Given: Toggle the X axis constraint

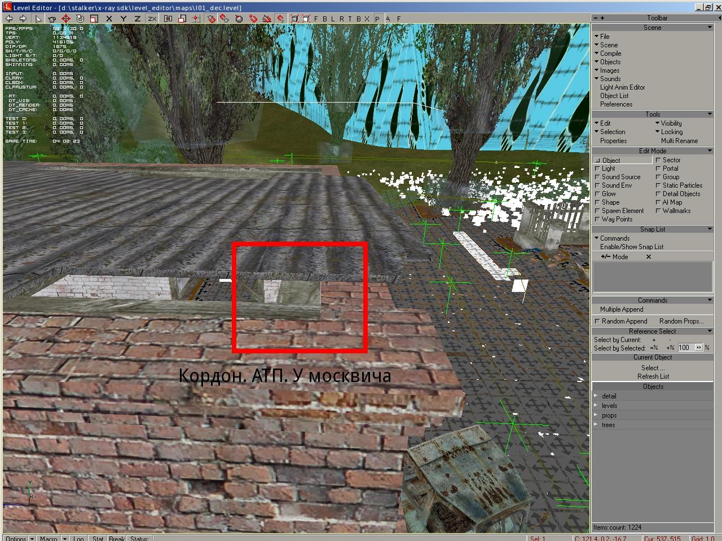Looking at the screenshot, I should (109, 19).
